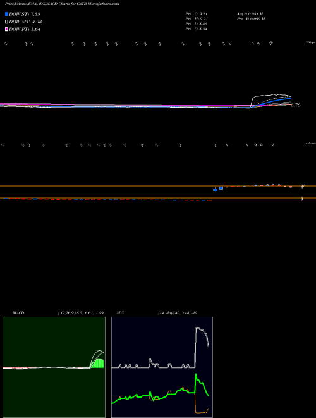This screenshot has width=316, height=418.
Task: Click the MACD: label
Action: pyautogui.click(x=18, y=313)
